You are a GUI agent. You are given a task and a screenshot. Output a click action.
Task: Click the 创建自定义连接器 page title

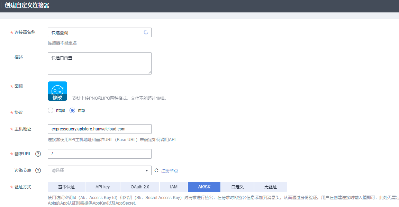pos(27,5)
